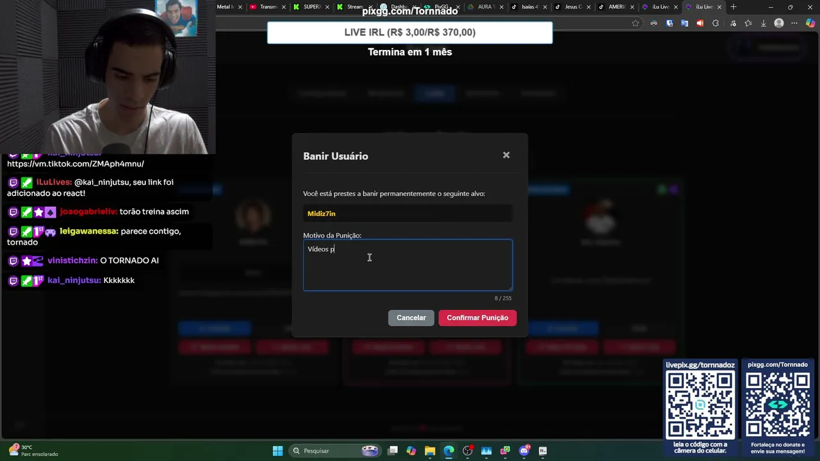Click the Midiz7in target user field
The height and width of the screenshot is (461, 820).
pyautogui.click(x=407, y=213)
